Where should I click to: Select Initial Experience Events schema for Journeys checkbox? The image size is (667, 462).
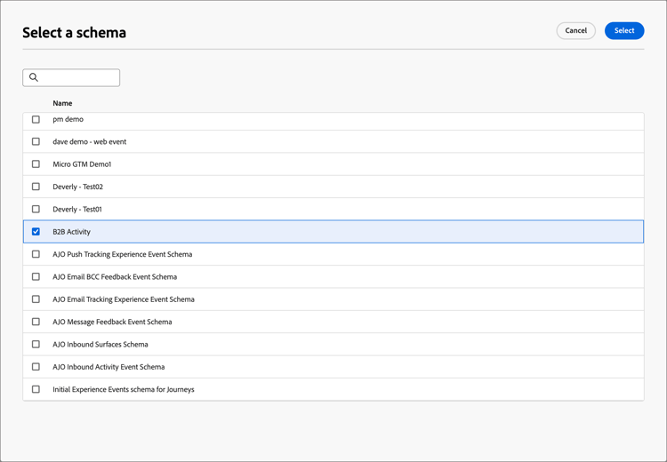[36, 389]
